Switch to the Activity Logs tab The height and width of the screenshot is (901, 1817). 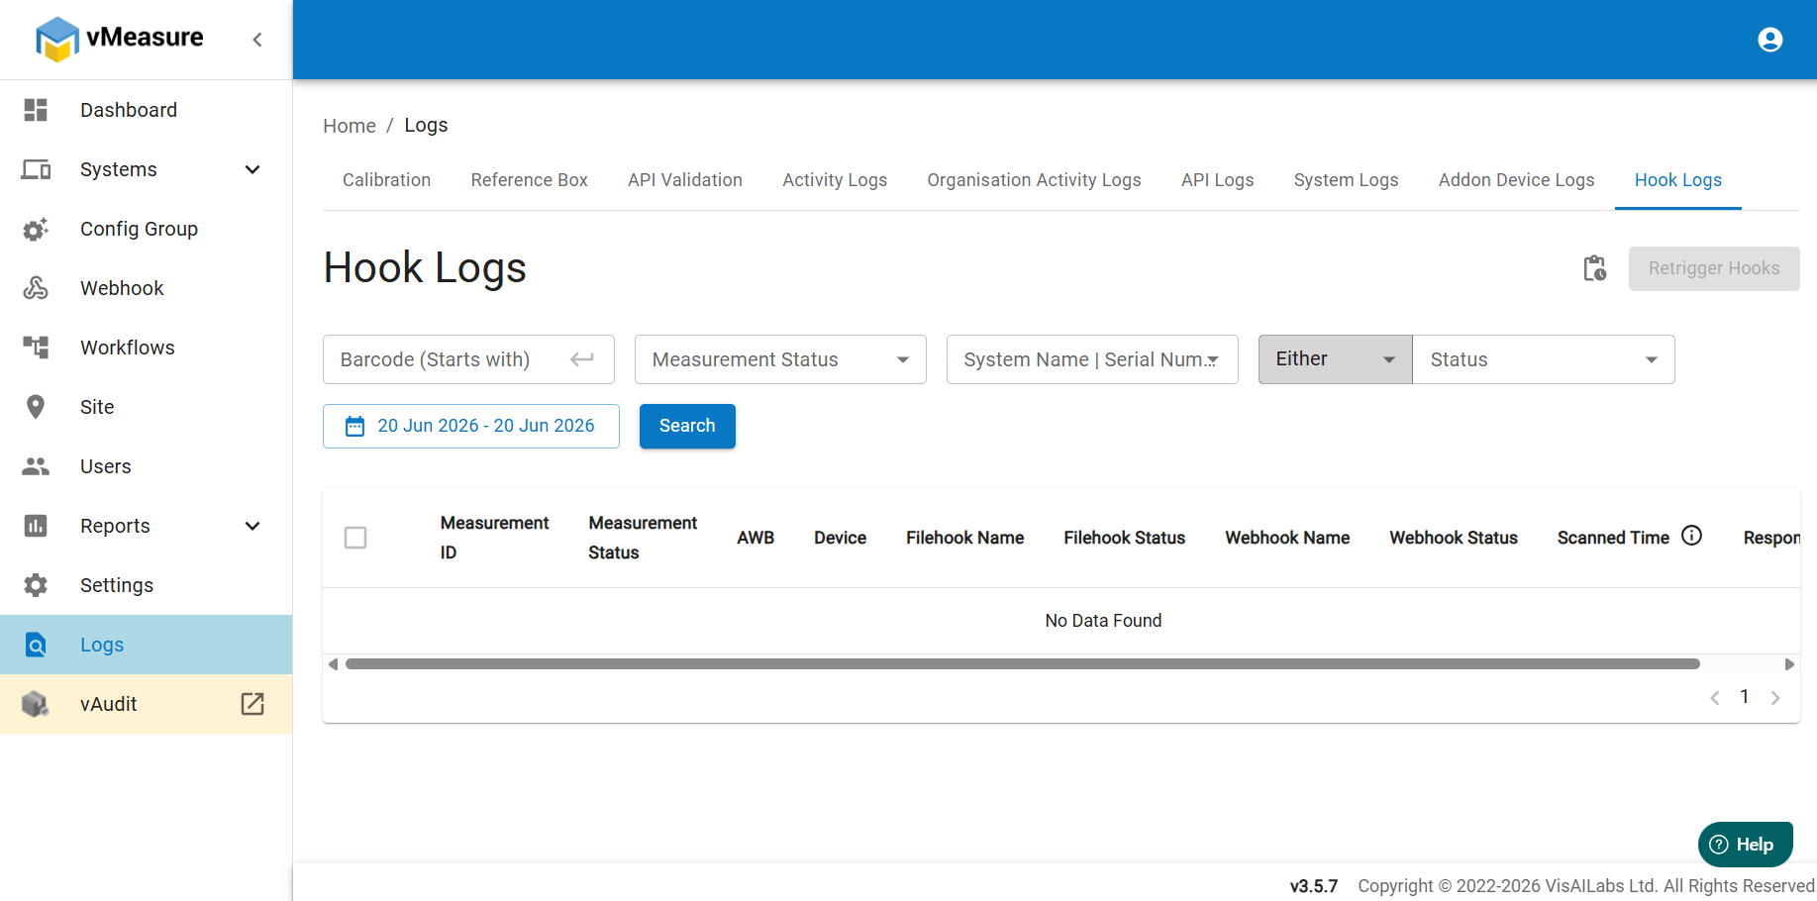click(835, 180)
